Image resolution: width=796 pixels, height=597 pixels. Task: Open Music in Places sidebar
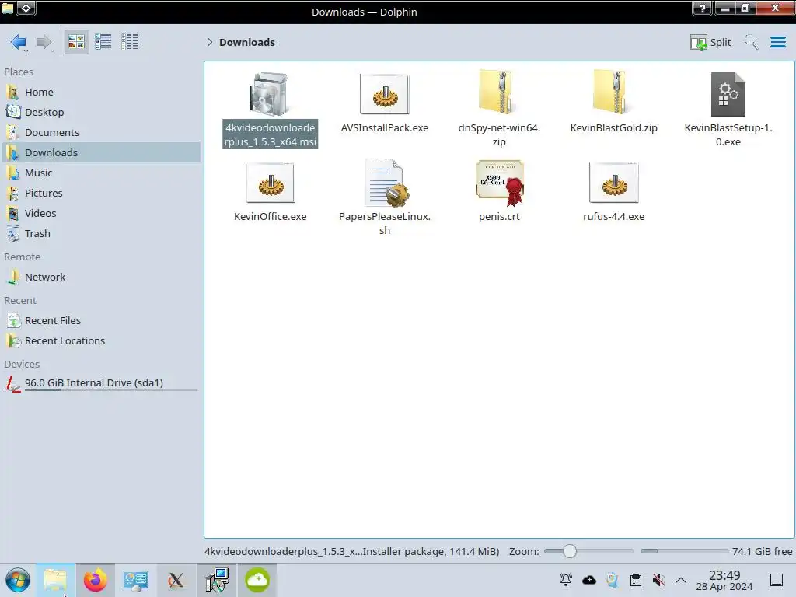tap(100, 173)
